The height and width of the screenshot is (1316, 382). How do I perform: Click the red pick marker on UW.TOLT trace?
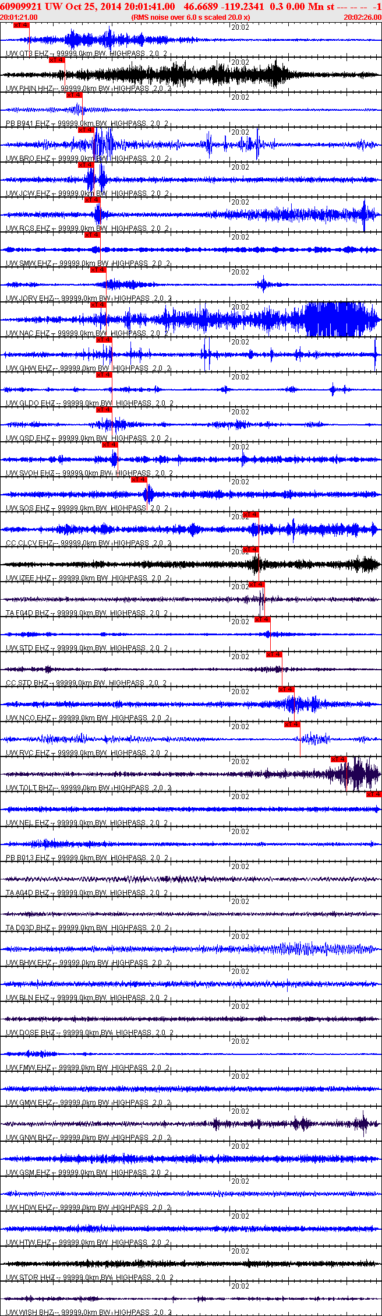pyautogui.click(x=338, y=759)
